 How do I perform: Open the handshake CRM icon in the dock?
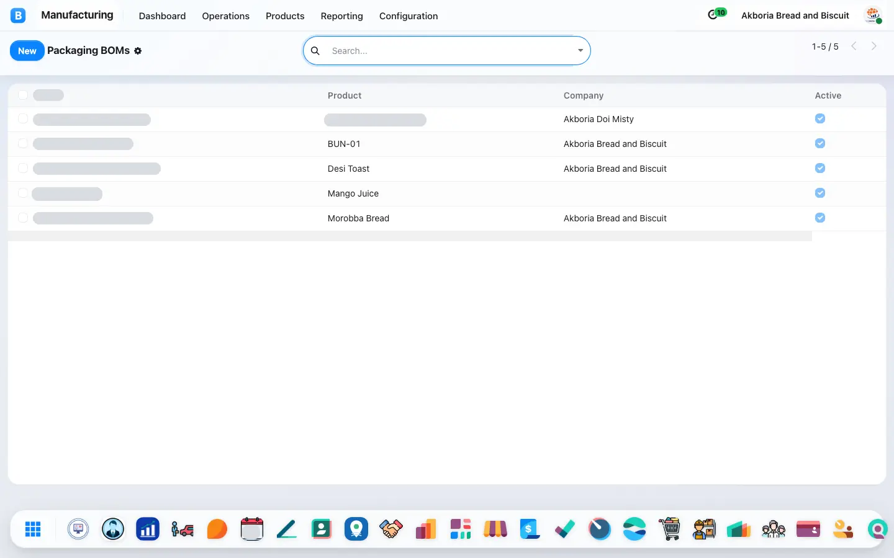click(x=391, y=529)
